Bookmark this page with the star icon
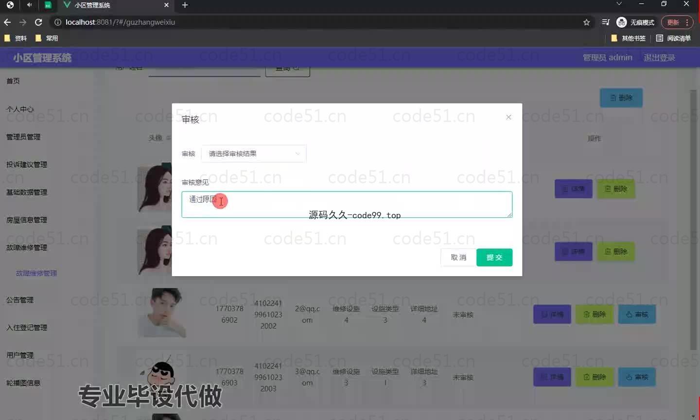 tap(586, 22)
